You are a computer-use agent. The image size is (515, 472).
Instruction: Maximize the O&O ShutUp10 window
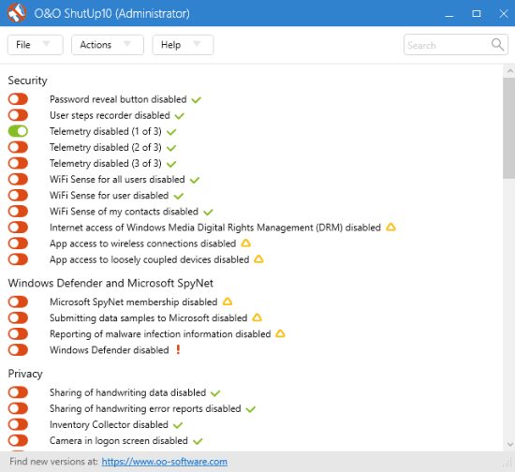(x=477, y=13)
